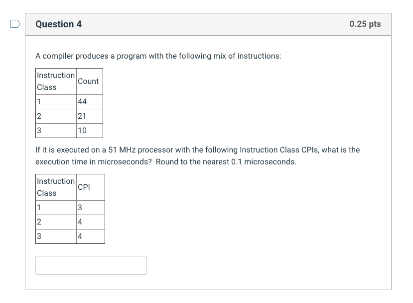413x303 pixels.
Task: Click the answer text input box
Action: (91, 265)
